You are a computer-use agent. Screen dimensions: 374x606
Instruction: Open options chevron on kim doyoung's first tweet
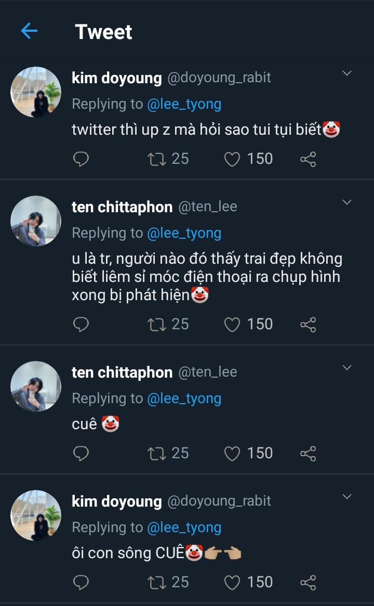(x=347, y=73)
